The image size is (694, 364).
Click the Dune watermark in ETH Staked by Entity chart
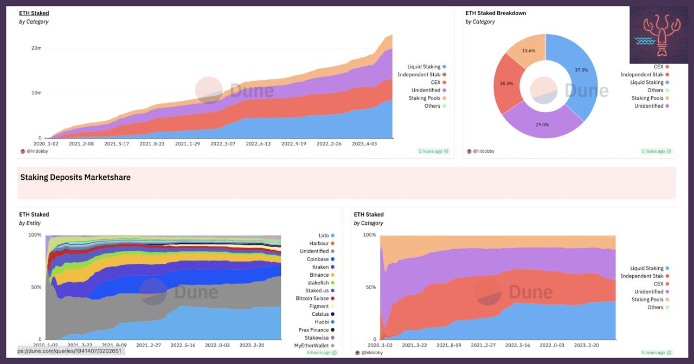(x=179, y=292)
